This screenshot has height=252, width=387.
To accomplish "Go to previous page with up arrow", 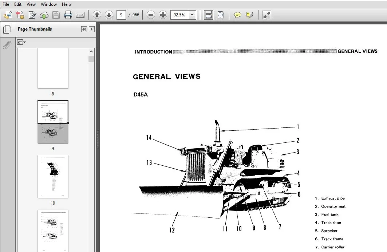I will [97, 15].
